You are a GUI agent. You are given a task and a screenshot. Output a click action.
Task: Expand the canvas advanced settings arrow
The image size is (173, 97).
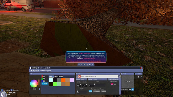[x=120, y=86]
